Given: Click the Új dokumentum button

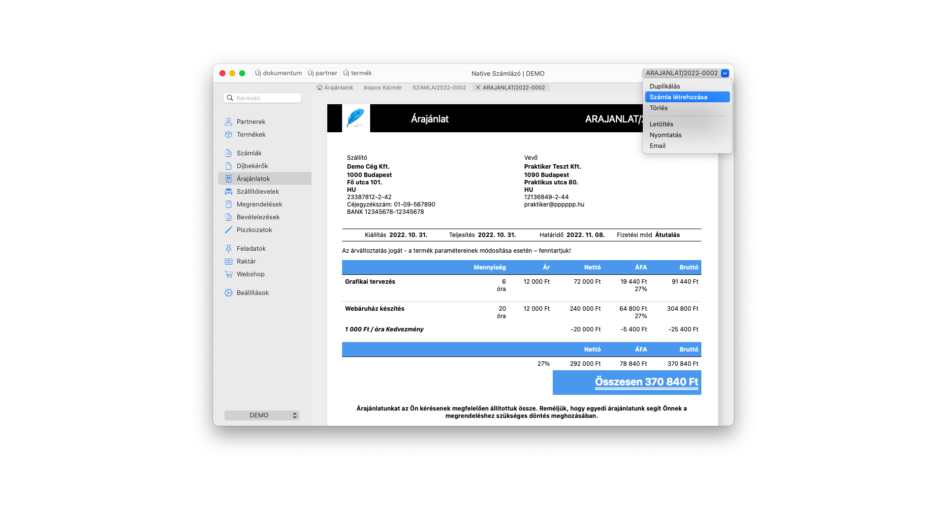Looking at the screenshot, I should (x=278, y=73).
